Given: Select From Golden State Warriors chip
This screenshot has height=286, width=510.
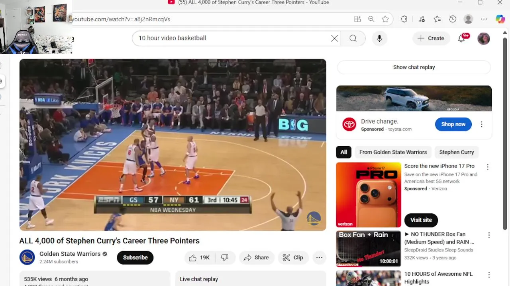Looking at the screenshot, I should point(393,152).
